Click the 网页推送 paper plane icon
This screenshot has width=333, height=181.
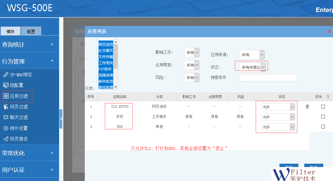pos(6,139)
